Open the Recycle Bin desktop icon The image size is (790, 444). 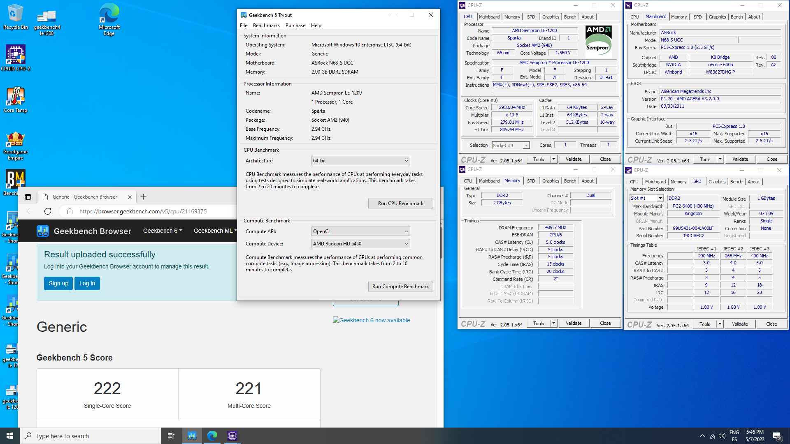point(15,17)
